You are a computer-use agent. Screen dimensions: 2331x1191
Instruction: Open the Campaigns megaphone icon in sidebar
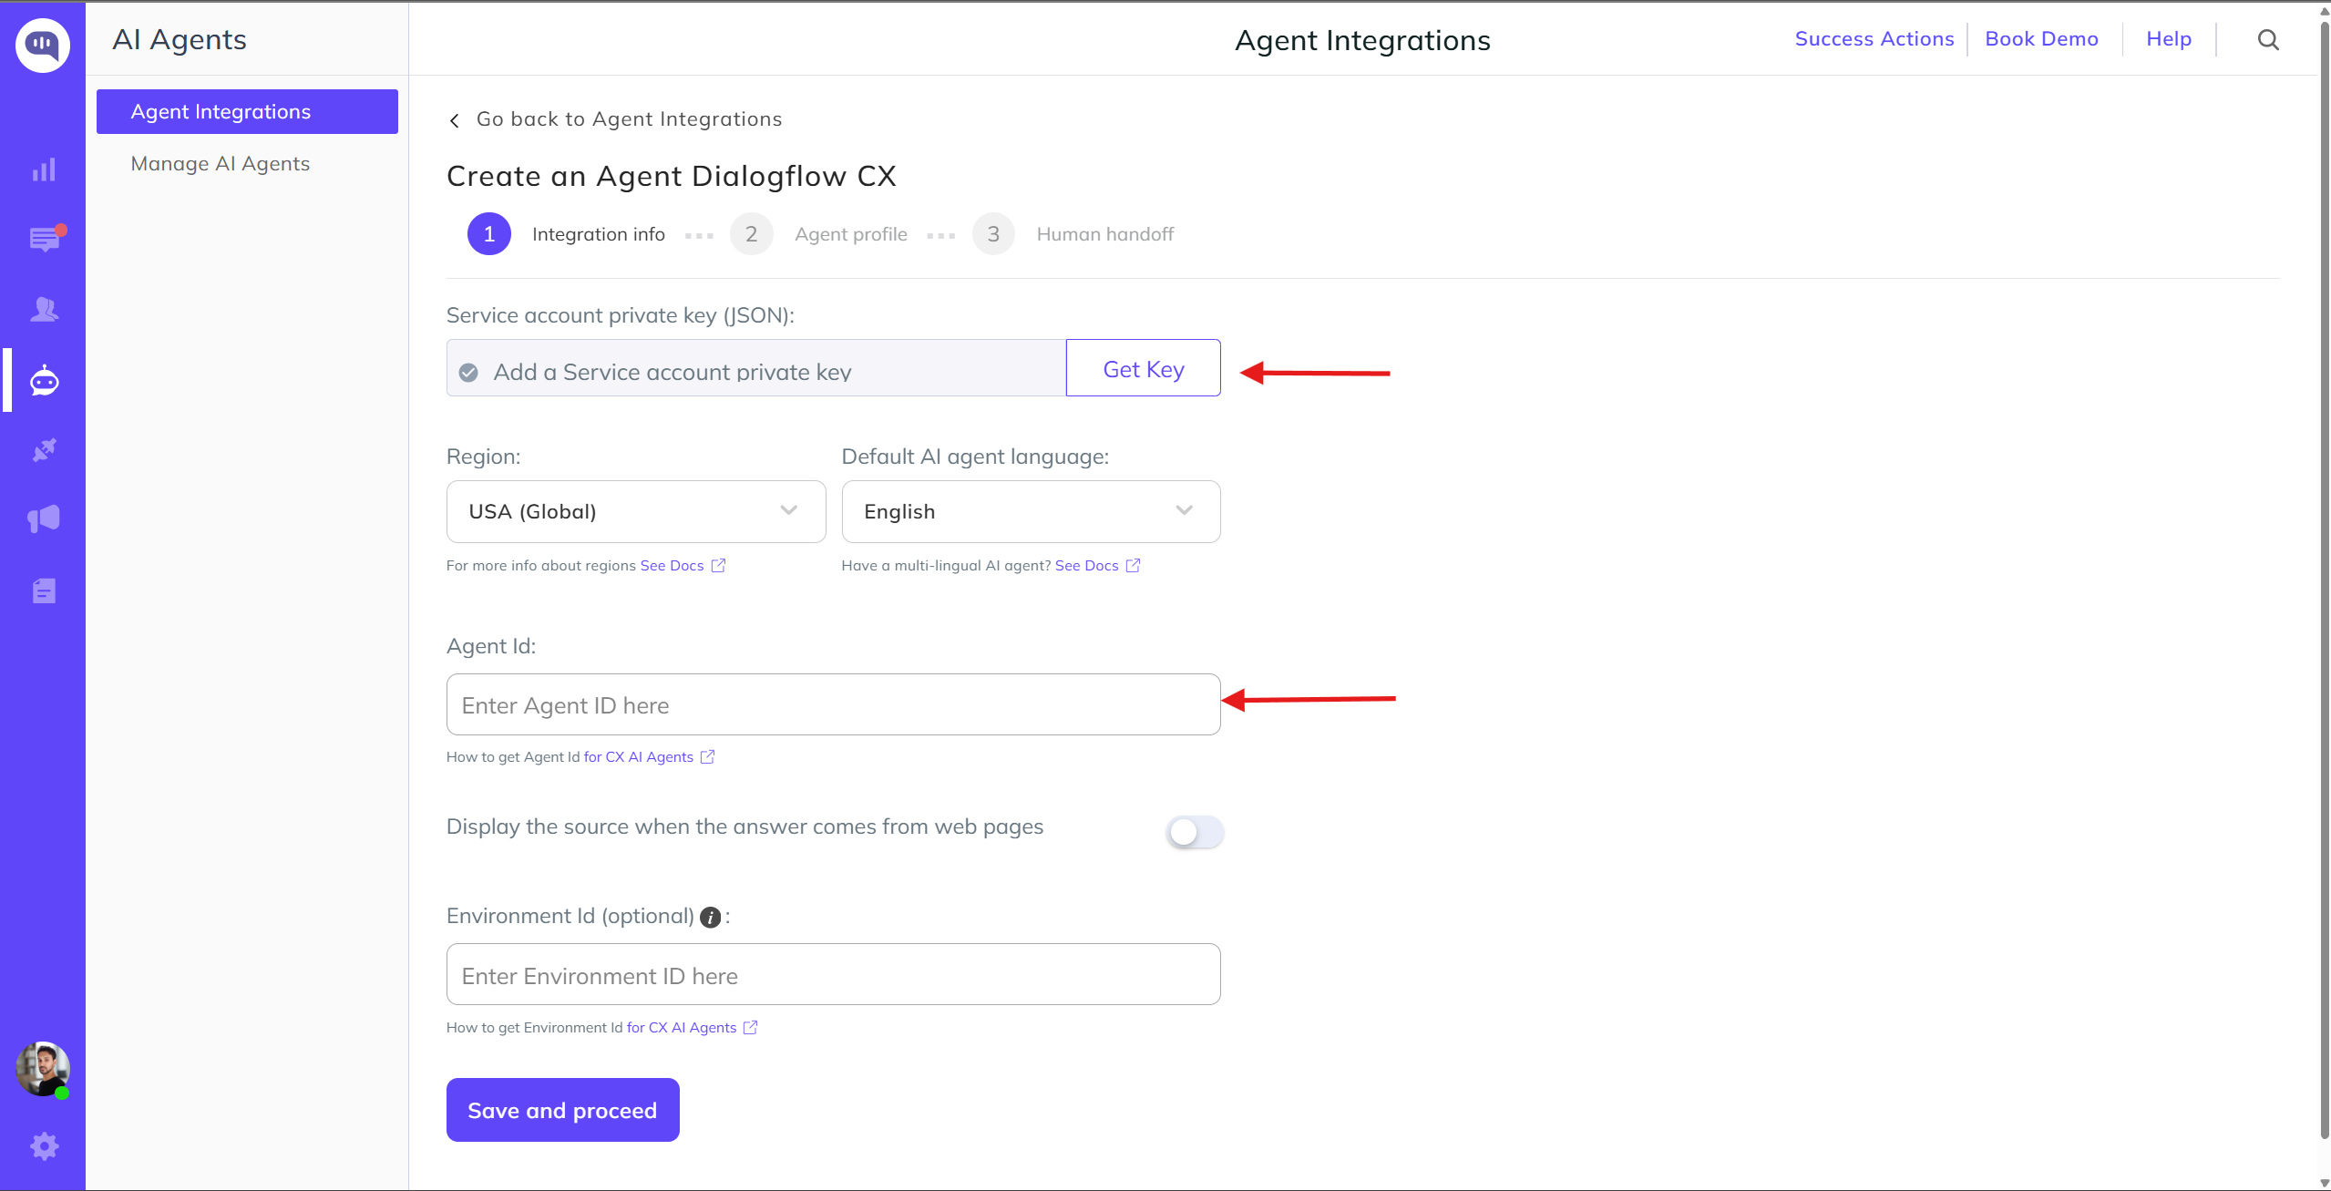[x=44, y=519]
